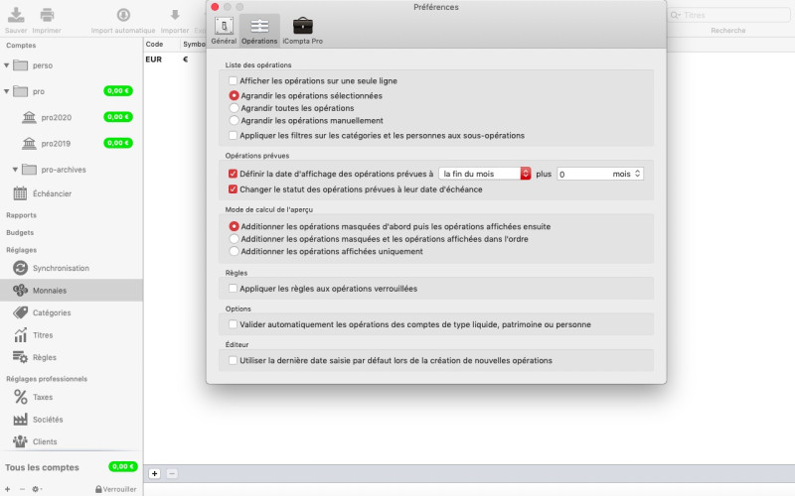Click the Verrouiller lock button
The height and width of the screenshot is (496, 795).
pos(115,489)
